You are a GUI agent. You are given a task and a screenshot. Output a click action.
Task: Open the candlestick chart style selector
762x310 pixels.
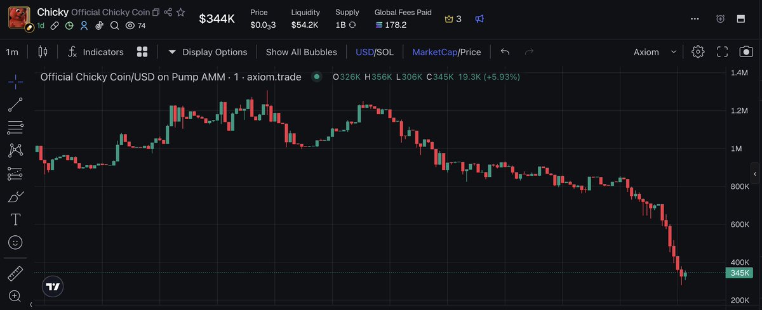[x=43, y=52]
